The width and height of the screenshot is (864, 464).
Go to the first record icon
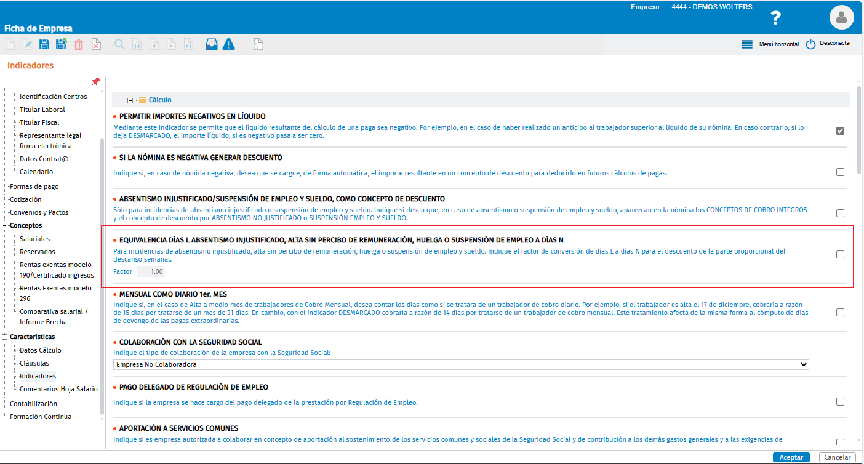point(137,44)
